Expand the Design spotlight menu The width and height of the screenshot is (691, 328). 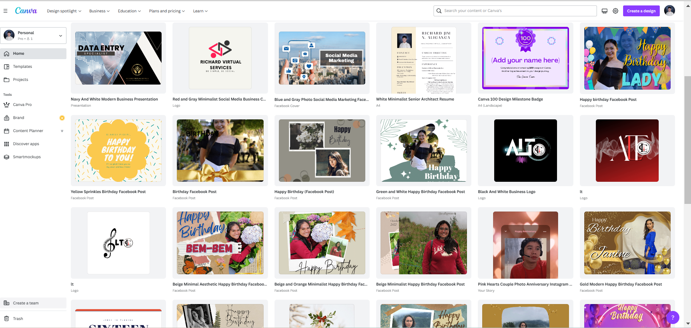pos(64,11)
